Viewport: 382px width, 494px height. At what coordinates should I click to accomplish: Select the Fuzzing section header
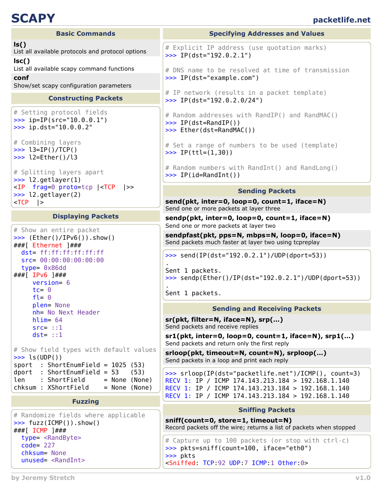pyautogui.click(x=85, y=402)
